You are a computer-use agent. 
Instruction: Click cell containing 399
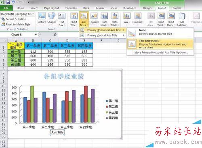[x=84, y=60]
